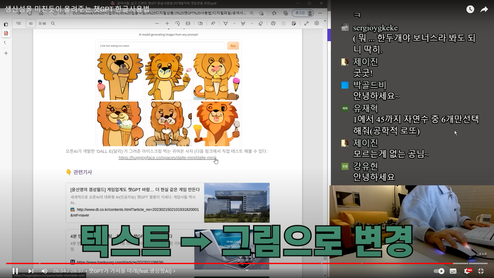Click the top-left lion ice cream image
494x278 pixels.
[120, 76]
